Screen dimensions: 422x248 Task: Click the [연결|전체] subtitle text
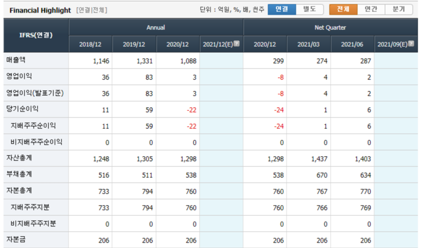point(92,10)
